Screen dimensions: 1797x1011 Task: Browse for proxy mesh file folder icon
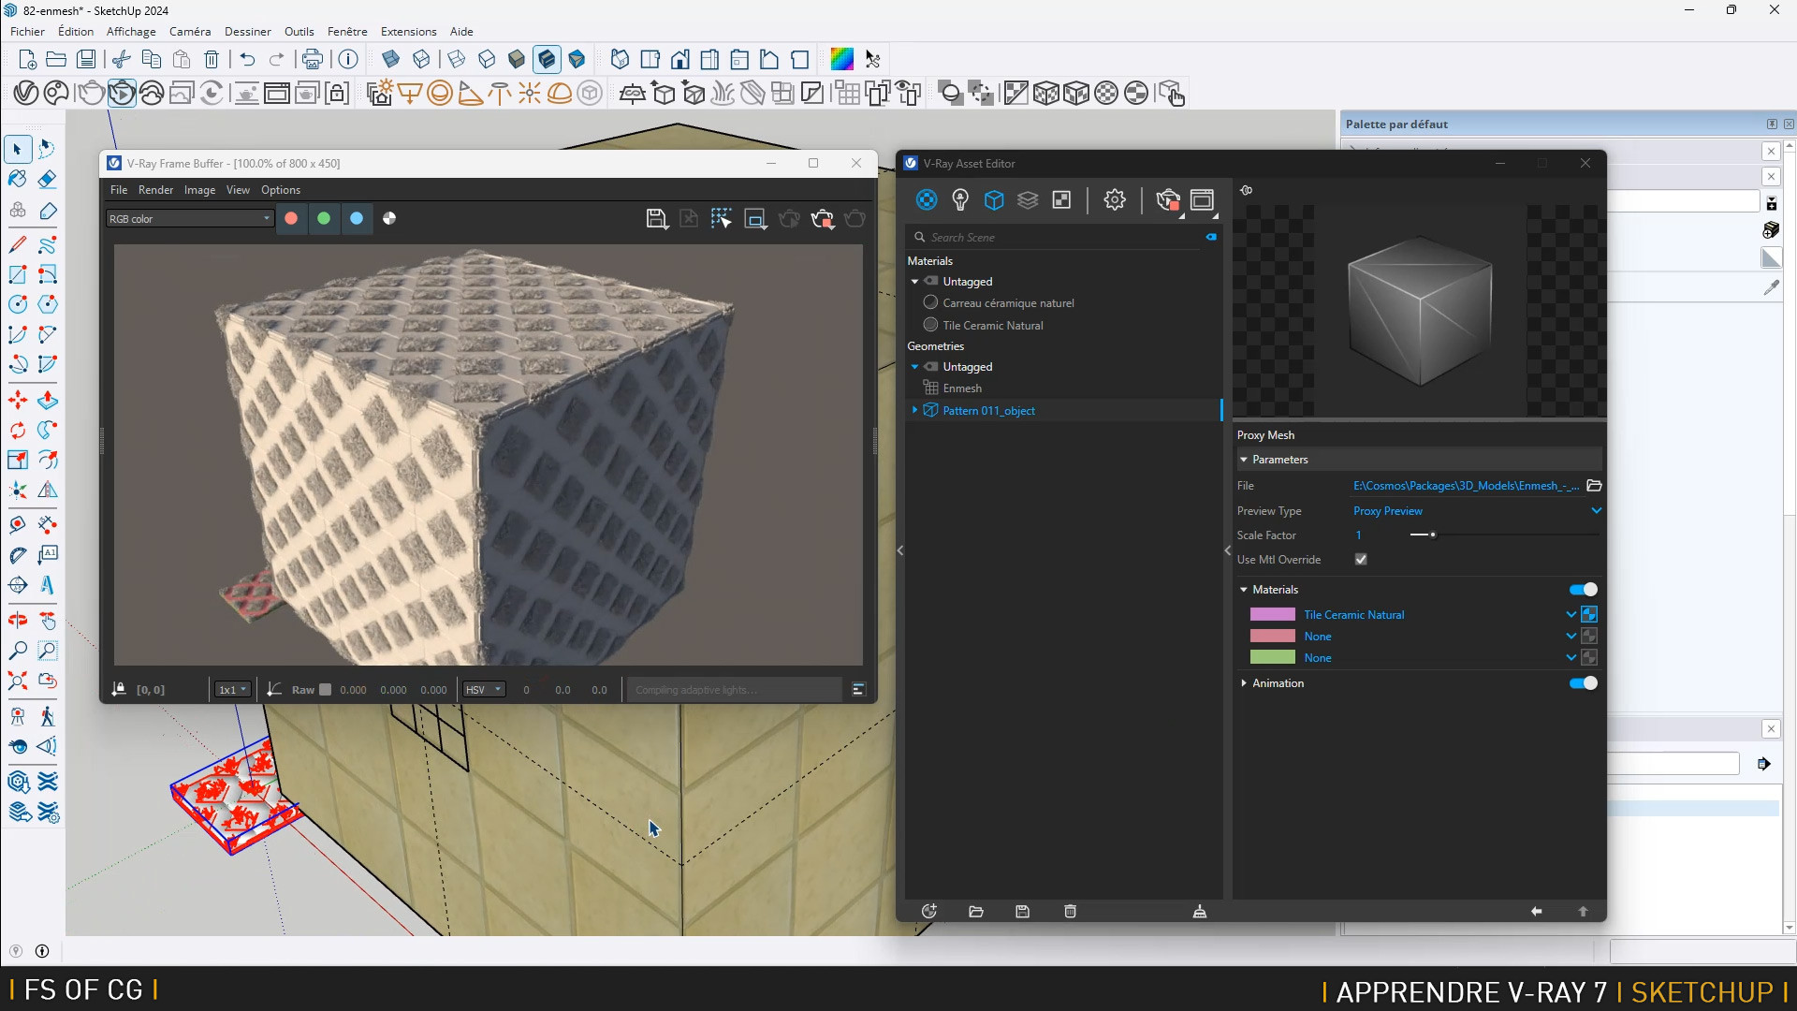pos(1595,485)
